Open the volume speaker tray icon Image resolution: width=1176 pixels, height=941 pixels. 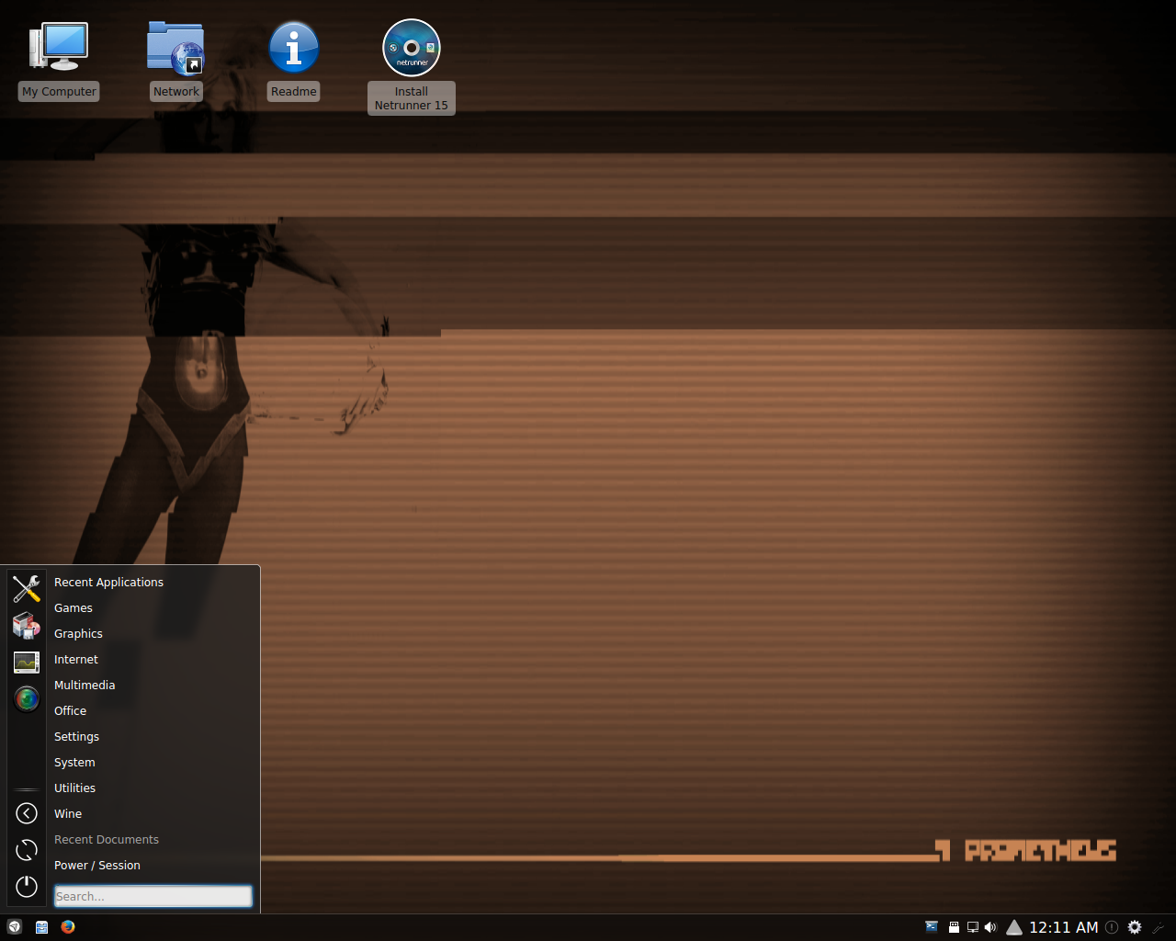click(x=990, y=927)
